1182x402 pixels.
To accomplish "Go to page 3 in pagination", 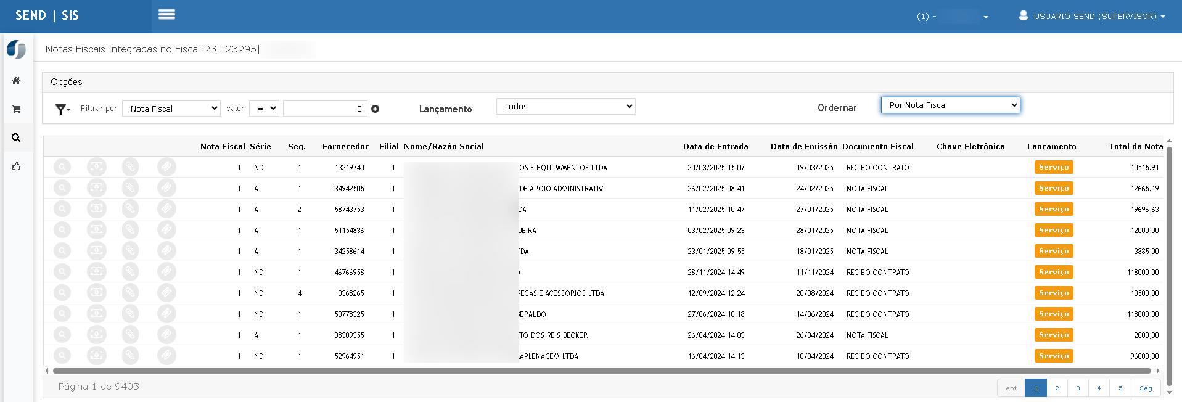I will [x=1078, y=388].
